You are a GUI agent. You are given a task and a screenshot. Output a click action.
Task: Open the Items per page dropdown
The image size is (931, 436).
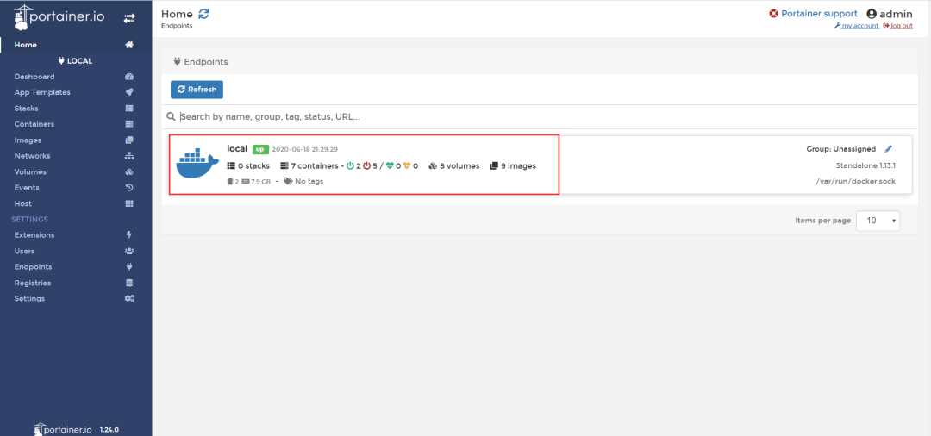tap(878, 220)
